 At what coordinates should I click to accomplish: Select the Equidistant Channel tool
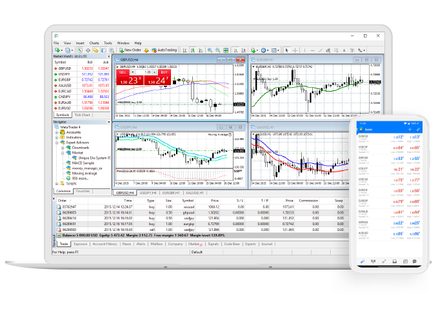pyautogui.click(x=328, y=50)
